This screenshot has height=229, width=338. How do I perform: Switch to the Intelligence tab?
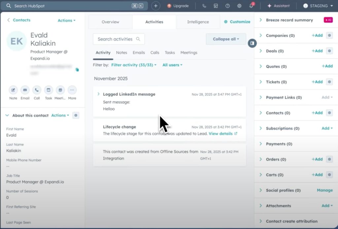click(197, 22)
